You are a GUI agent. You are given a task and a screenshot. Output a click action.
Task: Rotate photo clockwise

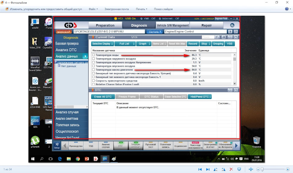[x=223, y=169]
